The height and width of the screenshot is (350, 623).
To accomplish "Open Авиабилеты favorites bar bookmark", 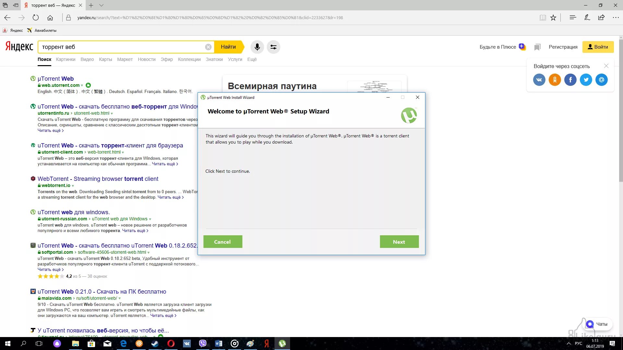I will [42, 30].
